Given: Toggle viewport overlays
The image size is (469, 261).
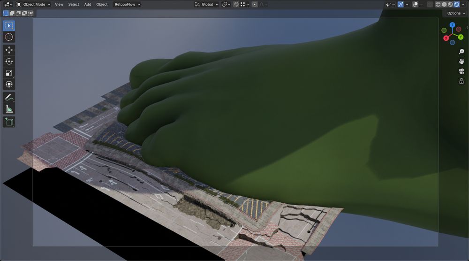Looking at the screenshot, I should click(x=415, y=5).
